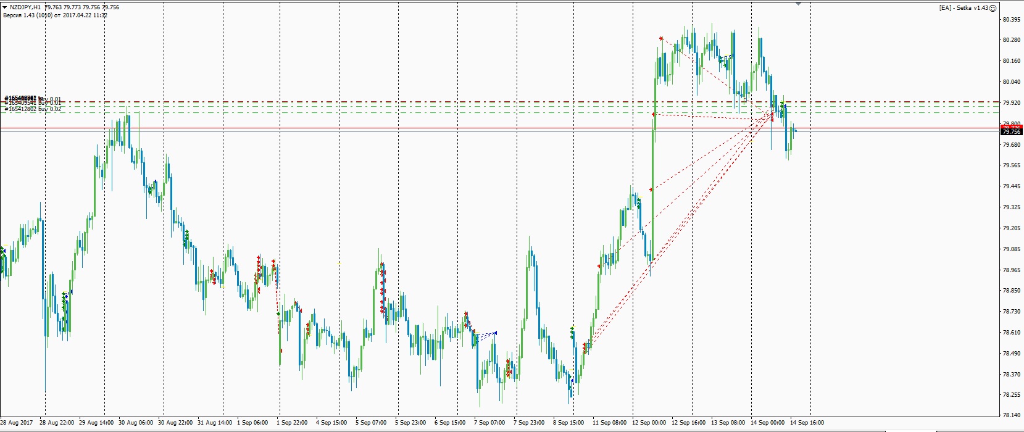
Task: Click the [EA] - Setka v1.43 label
Action: [964, 7]
